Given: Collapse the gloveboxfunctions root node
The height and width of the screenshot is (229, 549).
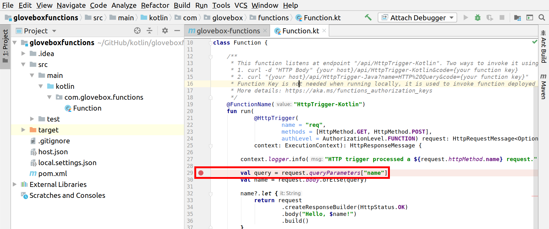Looking at the screenshot, I should (x=15, y=42).
